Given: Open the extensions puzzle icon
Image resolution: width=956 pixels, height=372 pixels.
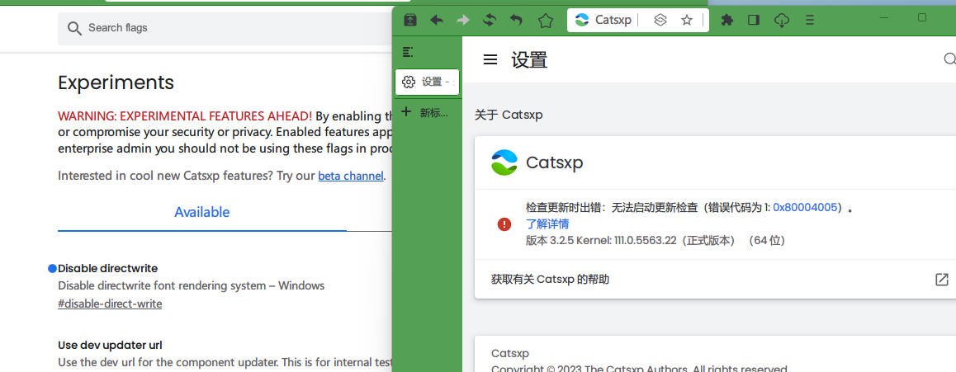Looking at the screenshot, I should point(726,21).
